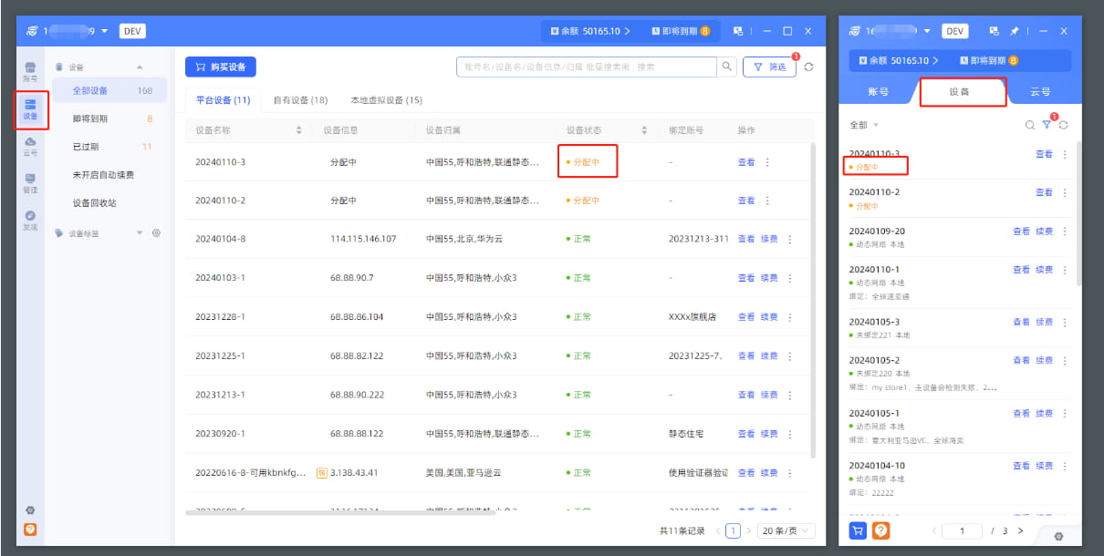Click 查看 for 20240105-3 in the small window
The width and height of the screenshot is (1104, 556).
point(1021,323)
